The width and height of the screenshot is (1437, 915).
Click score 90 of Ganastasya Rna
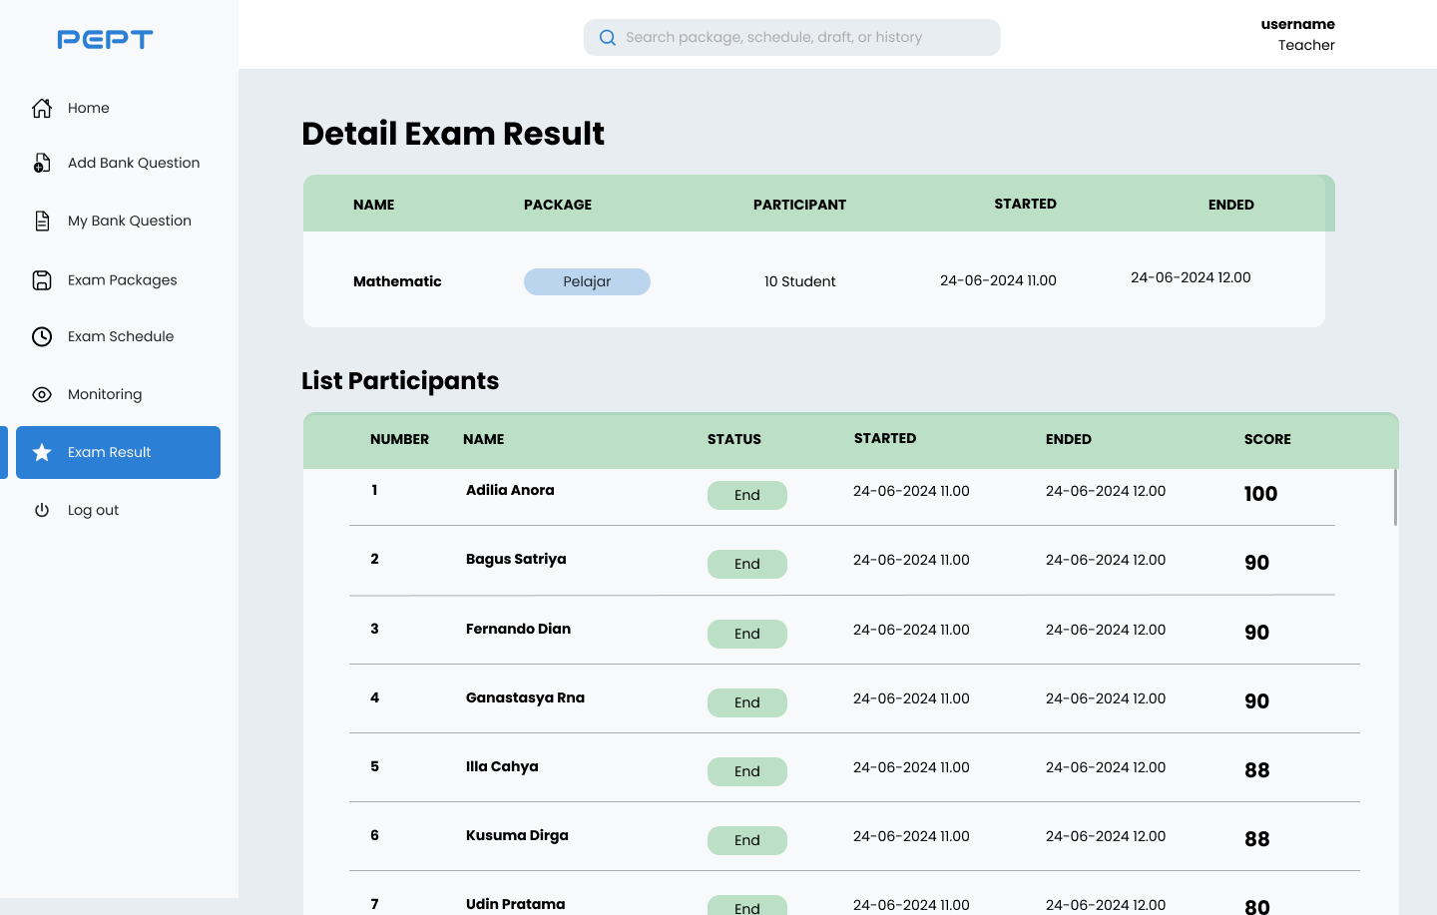[x=1257, y=701]
